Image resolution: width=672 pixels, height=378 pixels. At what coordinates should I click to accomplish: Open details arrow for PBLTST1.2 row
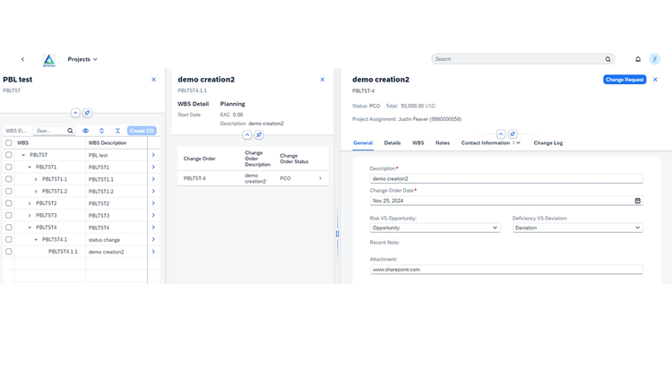coord(153,191)
